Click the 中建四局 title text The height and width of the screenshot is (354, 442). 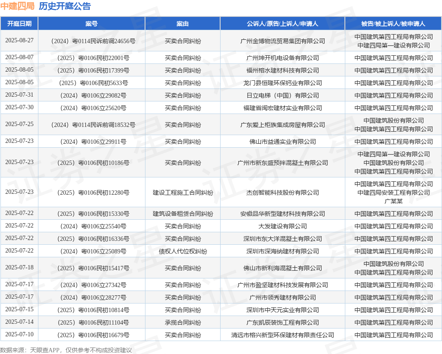[17, 6]
